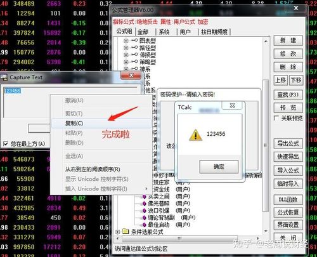Image resolution: width=317 pixels, height=257 pixels.
Task: Switch to the 按日期频度 tab
Action: click(x=214, y=32)
